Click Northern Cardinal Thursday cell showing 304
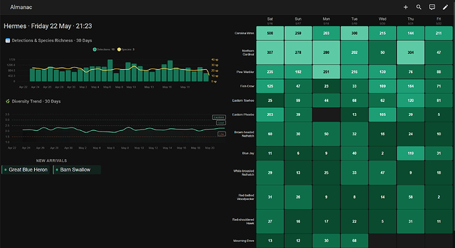Image resolution: width=455 pixels, height=248 pixels. coord(411,53)
